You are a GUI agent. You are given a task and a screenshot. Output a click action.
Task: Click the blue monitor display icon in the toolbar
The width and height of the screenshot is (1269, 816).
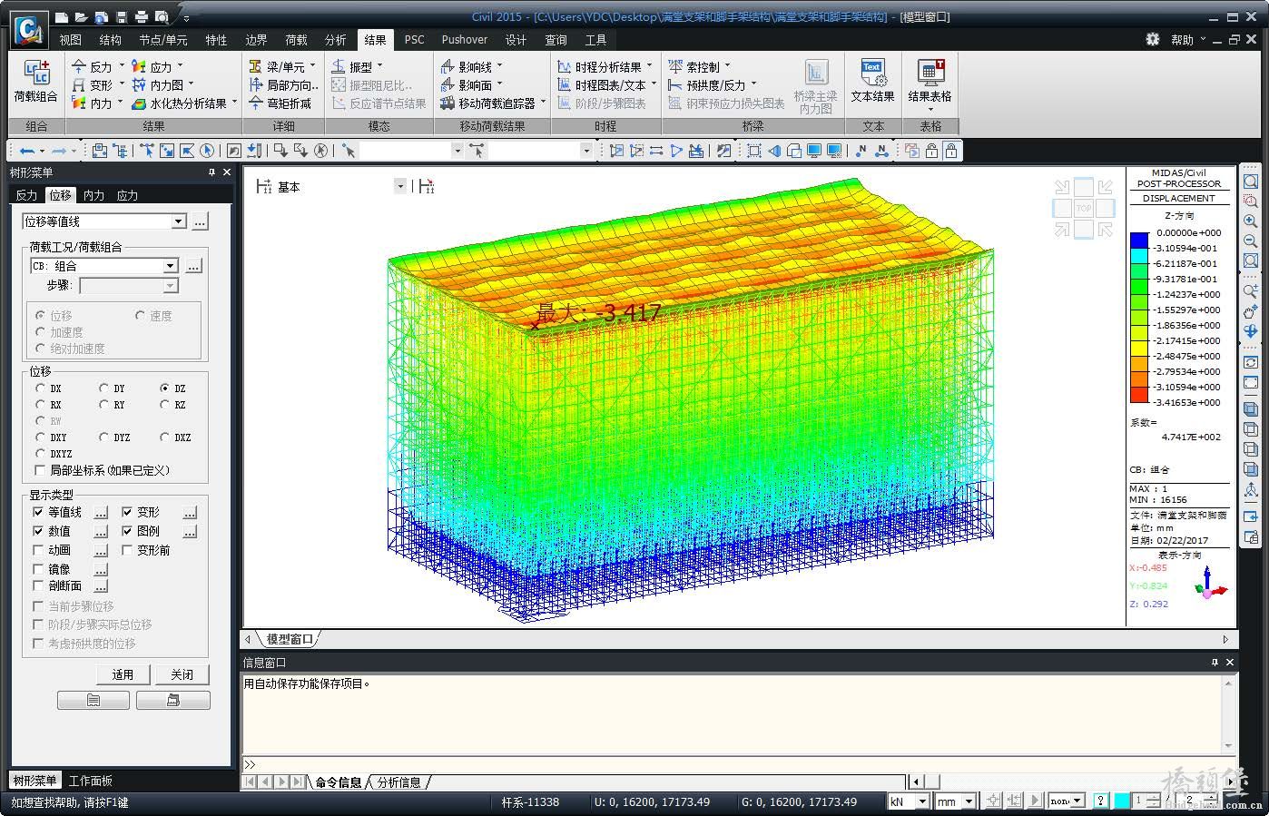pos(814,151)
